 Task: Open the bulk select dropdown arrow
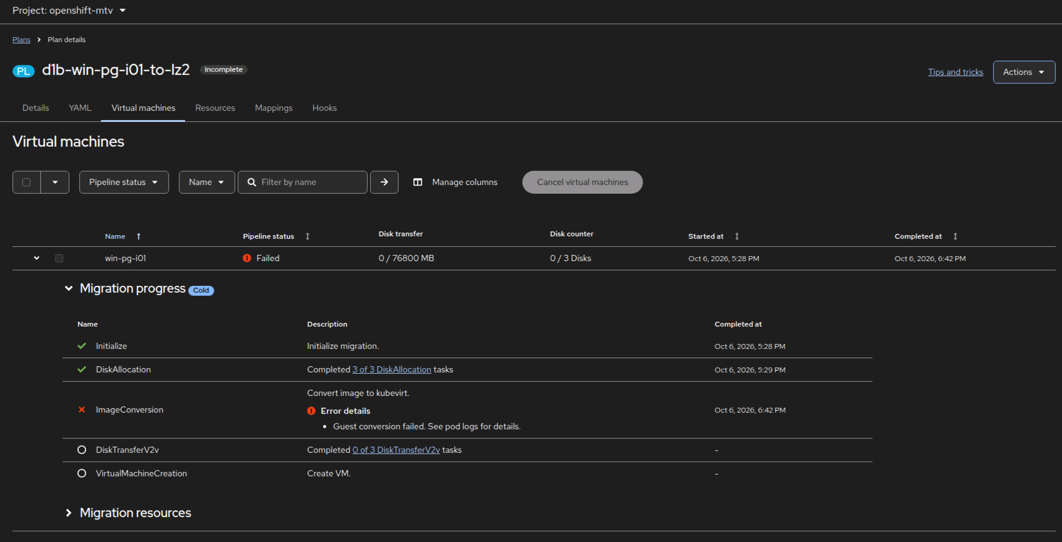[55, 182]
